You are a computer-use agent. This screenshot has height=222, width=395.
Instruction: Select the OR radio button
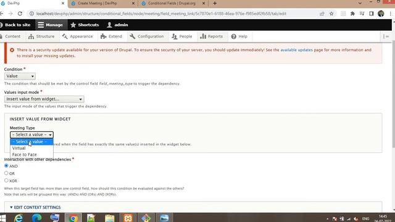pos(6,173)
